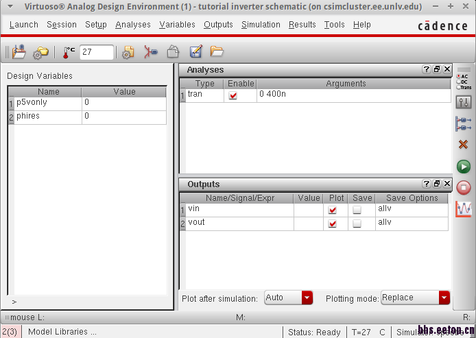This screenshot has width=476, height=338.
Task: Select the p5vonly variable name cell
Action: (x=48, y=104)
